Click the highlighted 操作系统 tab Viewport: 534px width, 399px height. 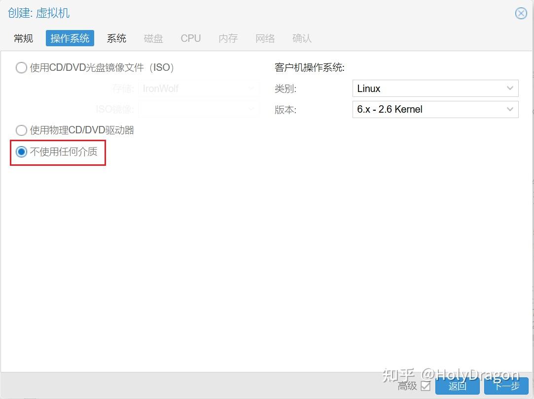pyautogui.click(x=70, y=38)
